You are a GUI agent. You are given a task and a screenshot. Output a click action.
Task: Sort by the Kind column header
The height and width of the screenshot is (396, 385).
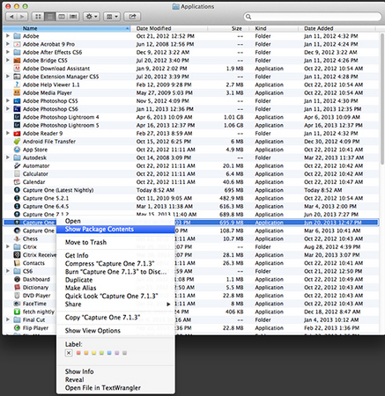274,28
